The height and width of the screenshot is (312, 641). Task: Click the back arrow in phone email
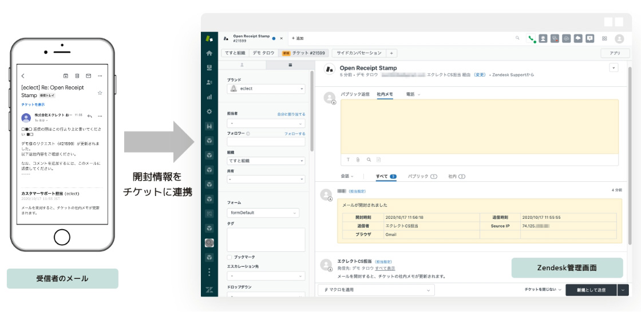[x=23, y=76]
